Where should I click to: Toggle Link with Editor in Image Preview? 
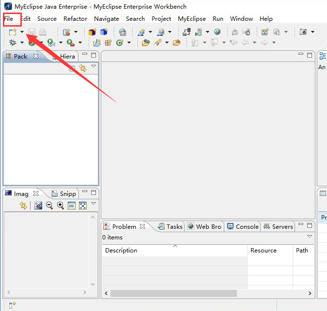point(23,206)
